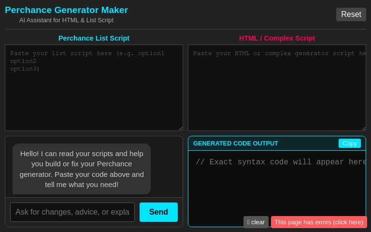Image resolution: width=371 pixels, height=232 pixels.
Task: Click the 'Perchance Generator Maker' title
Action: [x=66, y=10]
